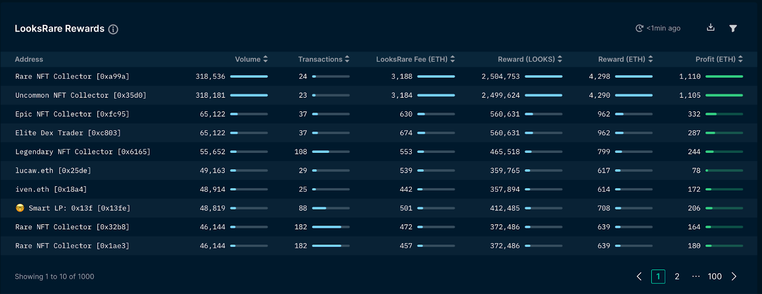Expand the pagination ellipsis
Image resolution: width=762 pixels, height=294 pixels.
point(696,276)
